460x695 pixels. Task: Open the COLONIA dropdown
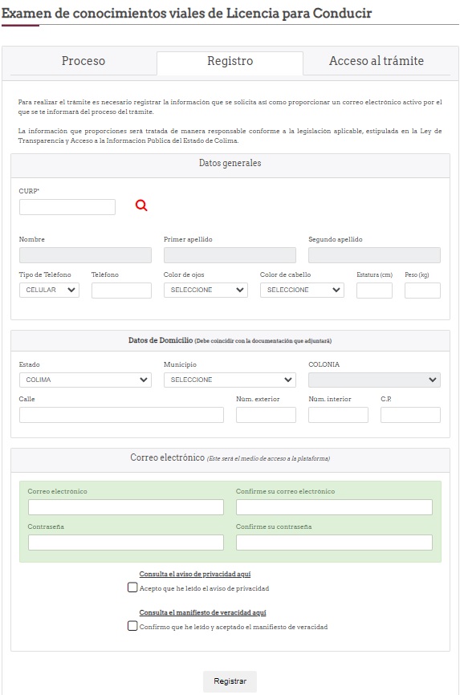point(374,380)
